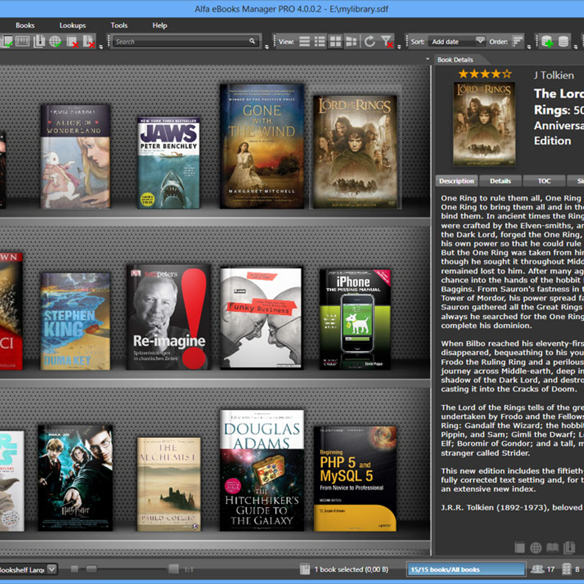Open the Lookups menu
584x584 pixels.
[x=73, y=25]
